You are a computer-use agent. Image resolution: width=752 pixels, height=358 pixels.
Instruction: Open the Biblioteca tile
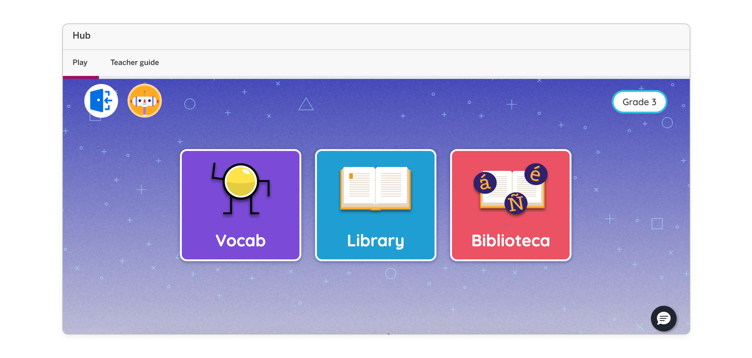[x=511, y=205]
